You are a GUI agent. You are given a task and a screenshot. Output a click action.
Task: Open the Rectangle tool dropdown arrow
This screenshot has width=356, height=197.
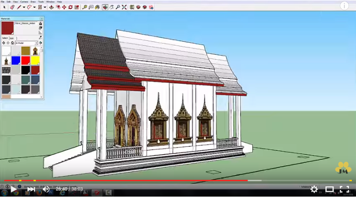coord(45,7)
